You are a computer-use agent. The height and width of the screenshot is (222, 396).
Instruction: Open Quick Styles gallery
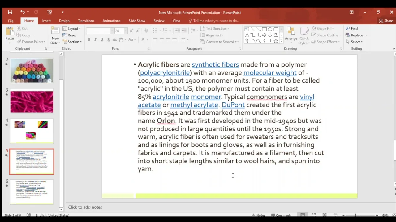point(304,35)
